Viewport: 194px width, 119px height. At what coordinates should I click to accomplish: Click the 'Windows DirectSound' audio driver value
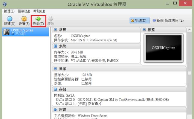93,116
